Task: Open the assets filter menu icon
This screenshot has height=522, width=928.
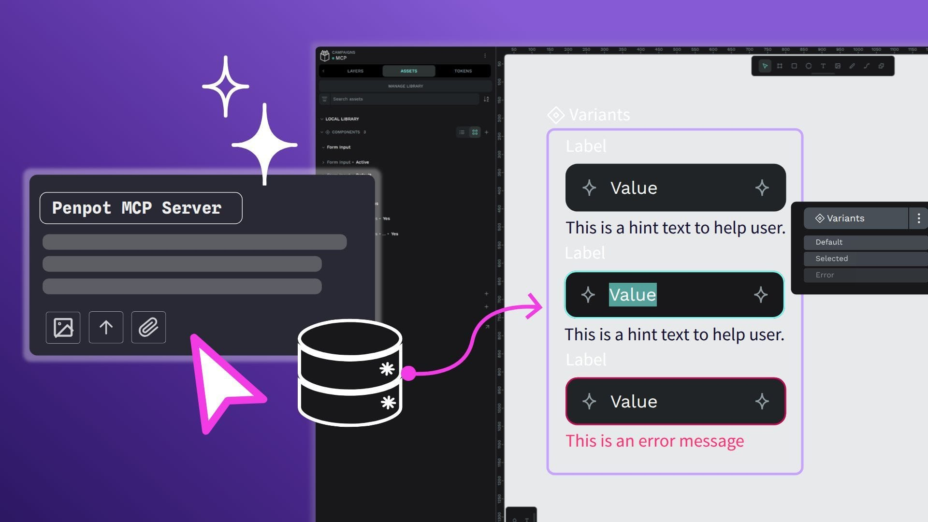Action: 325,99
